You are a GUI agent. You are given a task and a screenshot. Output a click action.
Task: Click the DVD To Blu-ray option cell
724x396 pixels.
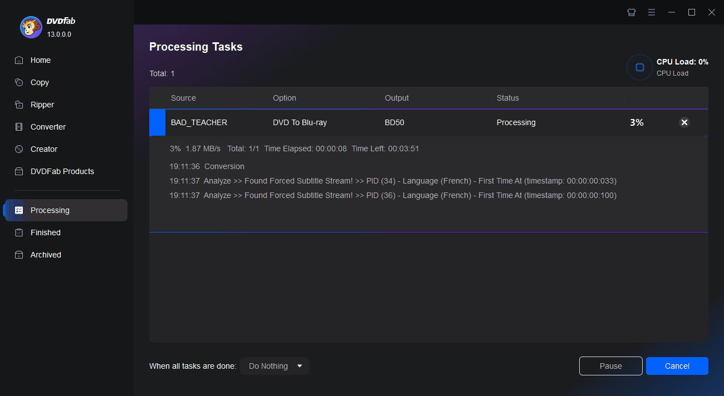(300, 122)
